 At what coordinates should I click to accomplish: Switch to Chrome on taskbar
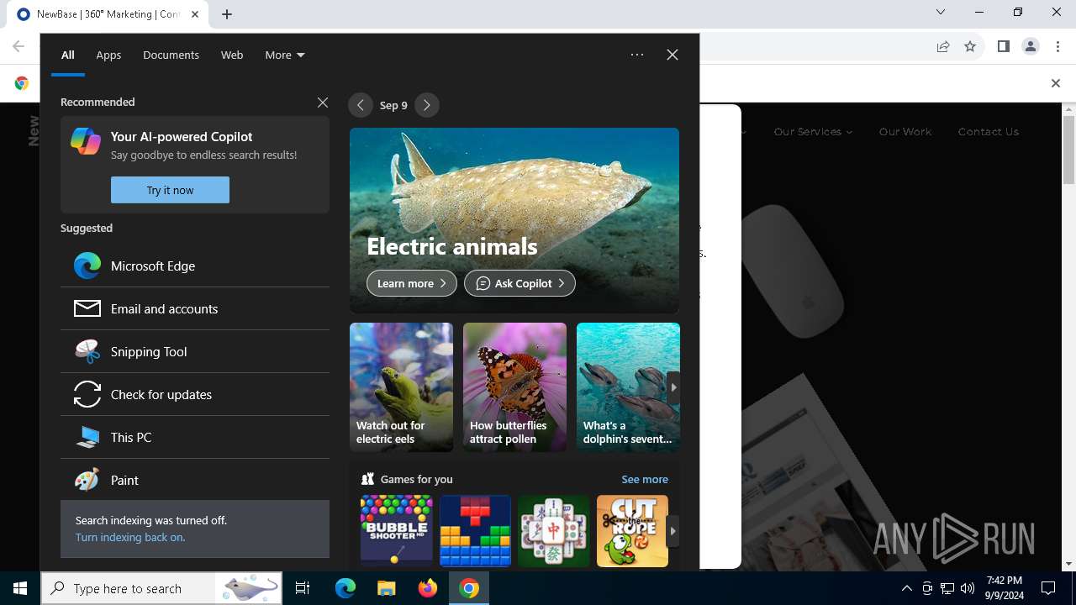click(x=469, y=588)
